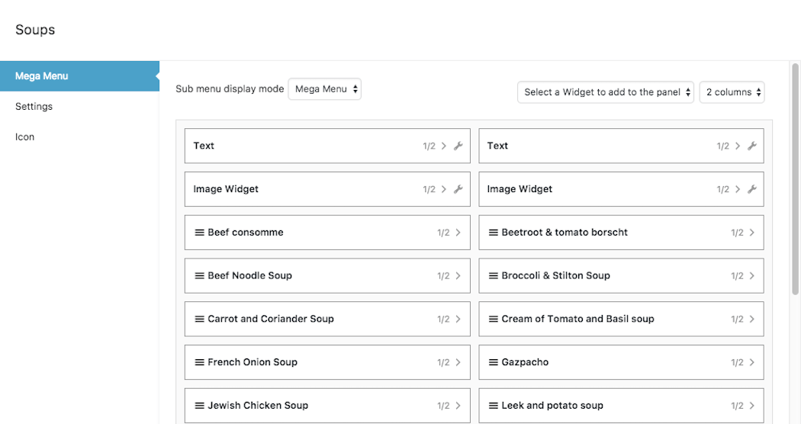This screenshot has height=424, width=801.
Task: Select the Leek and potato soup label
Action: [x=552, y=406]
